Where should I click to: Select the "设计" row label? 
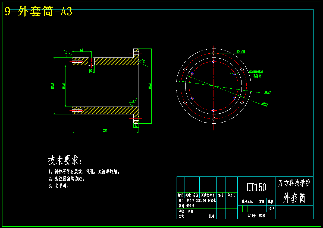(x=181, y=200)
